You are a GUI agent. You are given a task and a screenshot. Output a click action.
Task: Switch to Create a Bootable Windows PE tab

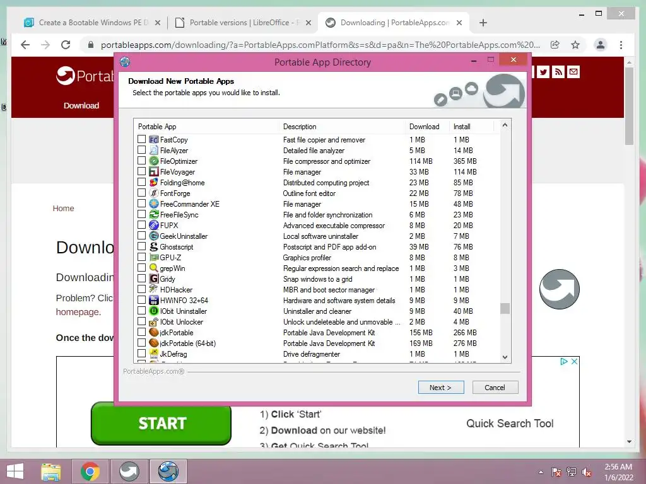click(x=92, y=23)
